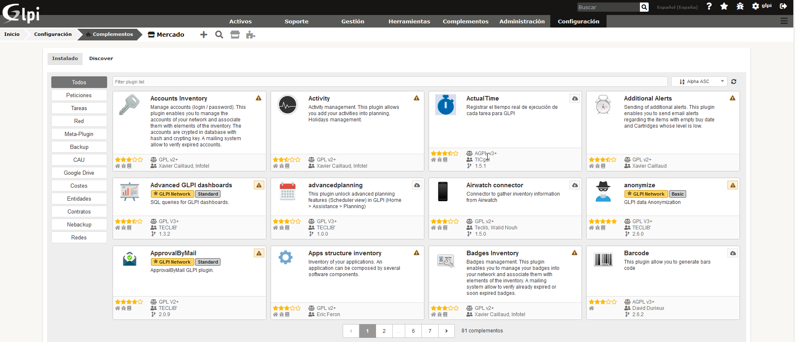Open the Complementos menu
The height and width of the screenshot is (342, 795).
465,21
